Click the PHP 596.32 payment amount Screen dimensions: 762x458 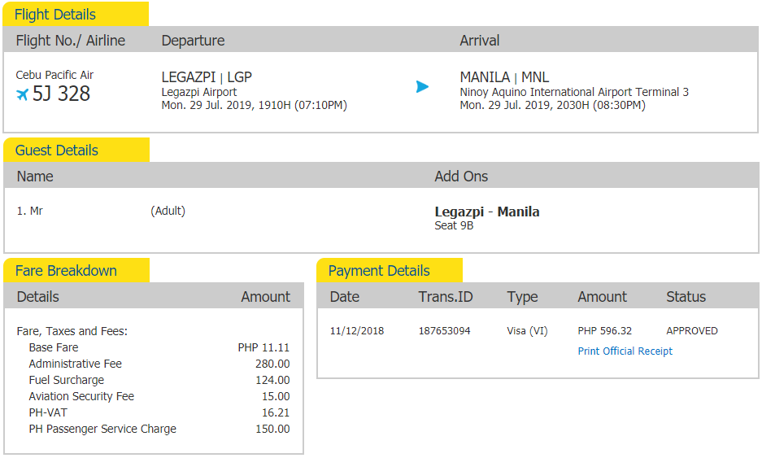[604, 331]
